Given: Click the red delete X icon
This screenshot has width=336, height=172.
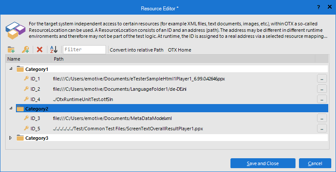Looking at the screenshot, I should coord(40,49).
